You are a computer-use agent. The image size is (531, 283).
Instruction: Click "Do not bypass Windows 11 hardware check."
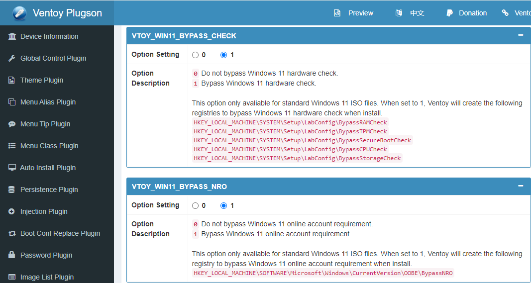tap(270, 73)
